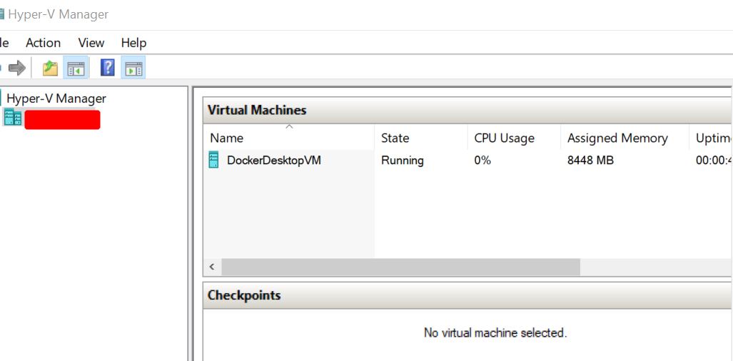Click the 'No virtual machine selected.' text
This screenshot has width=733, height=361.
click(x=495, y=333)
